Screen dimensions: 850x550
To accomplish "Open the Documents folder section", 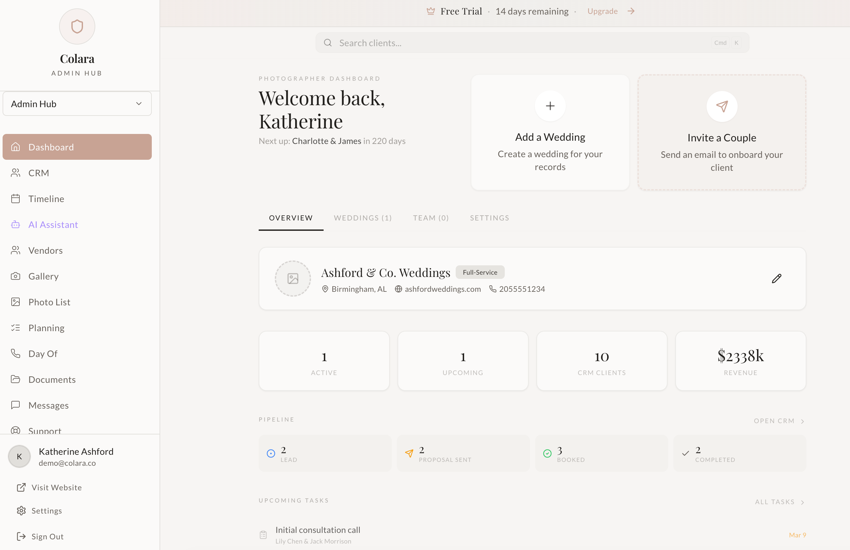I will point(77,379).
